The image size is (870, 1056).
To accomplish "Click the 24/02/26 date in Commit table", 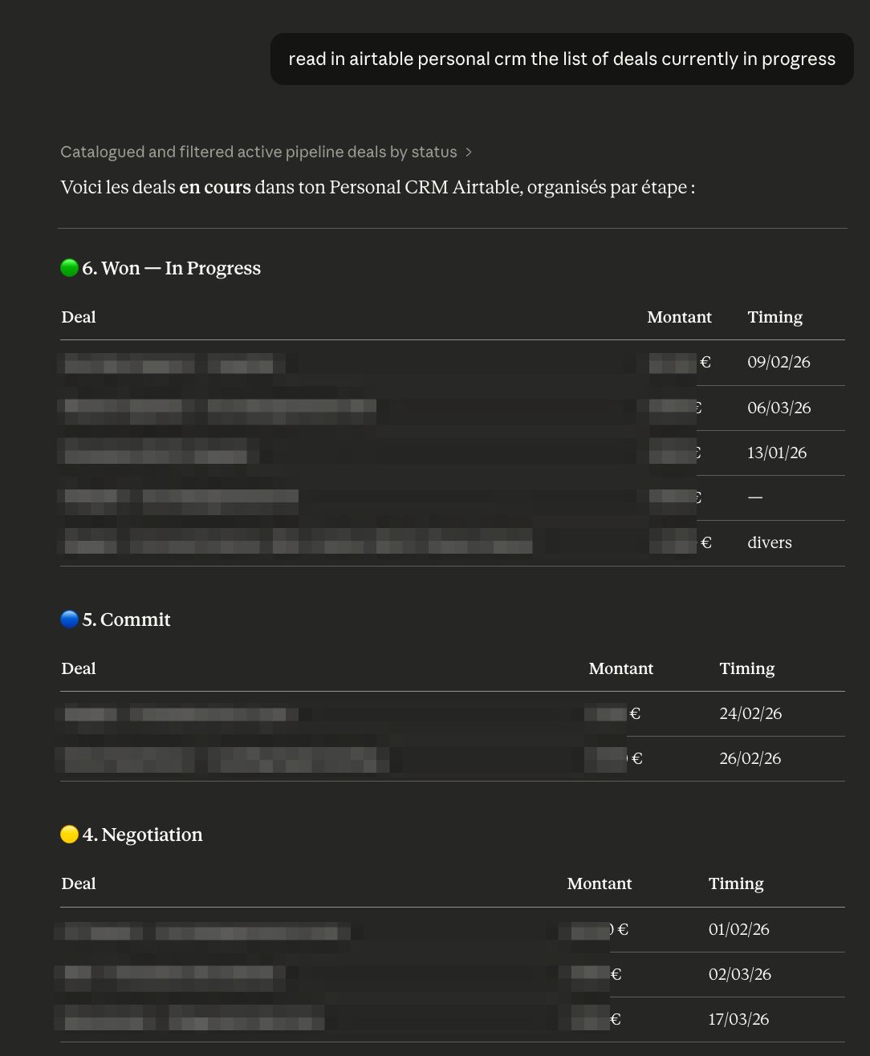I will 750,713.
